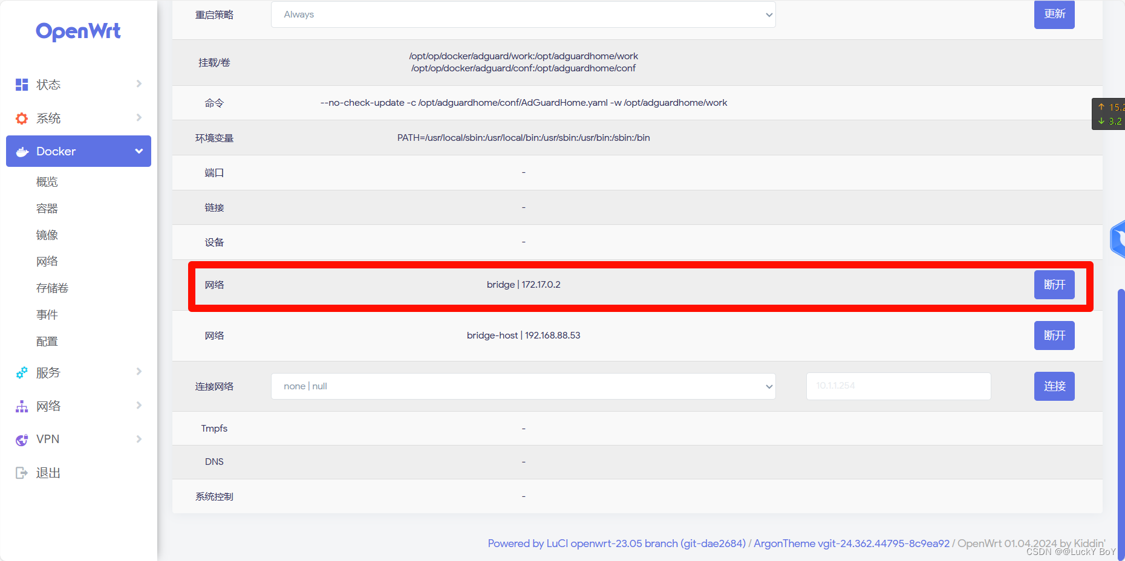Click the system gear icon
The height and width of the screenshot is (561, 1125).
[22, 118]
